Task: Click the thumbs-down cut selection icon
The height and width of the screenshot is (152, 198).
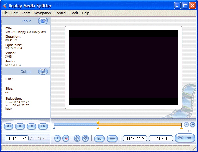Action: (85, 138)
